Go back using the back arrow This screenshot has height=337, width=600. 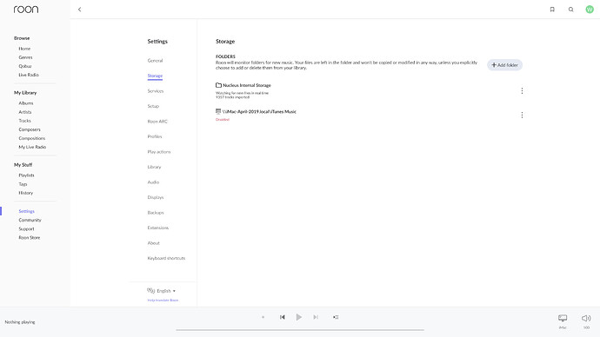pos(80,10)
